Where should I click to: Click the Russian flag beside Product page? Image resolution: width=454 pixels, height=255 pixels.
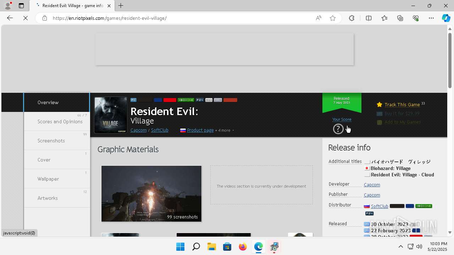[x=183, y=130]
